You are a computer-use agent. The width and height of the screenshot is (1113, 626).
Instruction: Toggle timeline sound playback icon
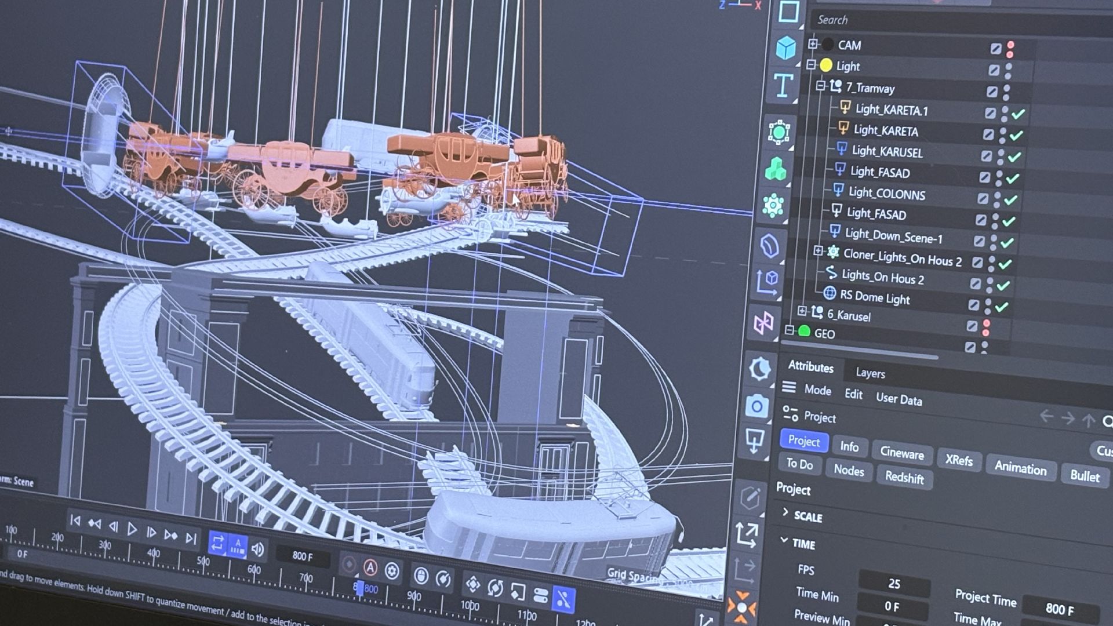257,548
